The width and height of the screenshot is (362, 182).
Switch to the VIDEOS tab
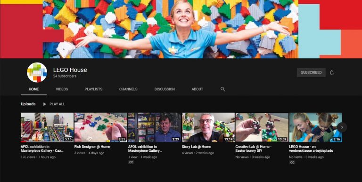point(62,89)
